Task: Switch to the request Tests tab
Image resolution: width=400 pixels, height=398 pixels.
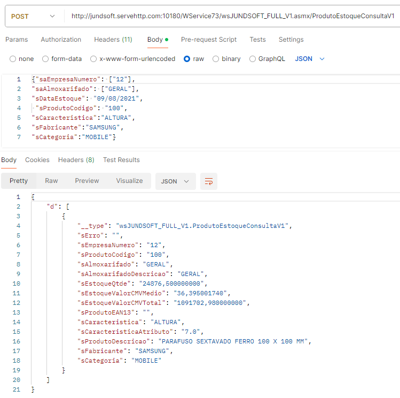Action: (257, 40)
